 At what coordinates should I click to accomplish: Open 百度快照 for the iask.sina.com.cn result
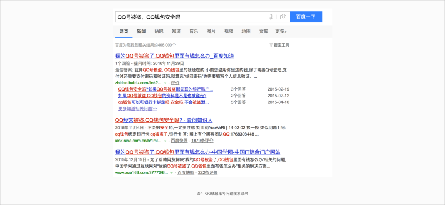pyautogui.click(x=179, y=141)
